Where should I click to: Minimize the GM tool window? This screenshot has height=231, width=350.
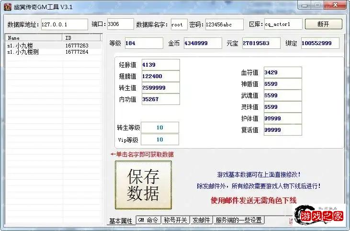pos(305,5)
